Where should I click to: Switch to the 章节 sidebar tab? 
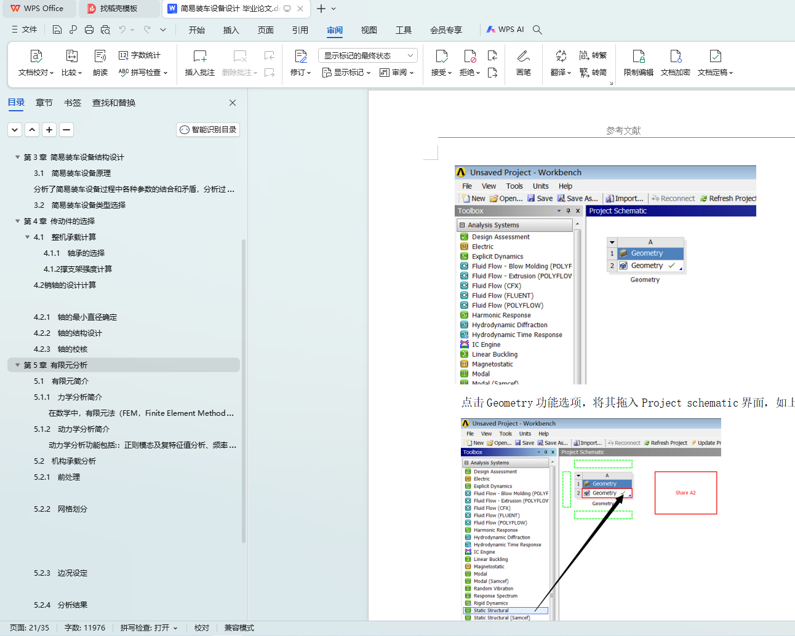[x=44, y=103]
